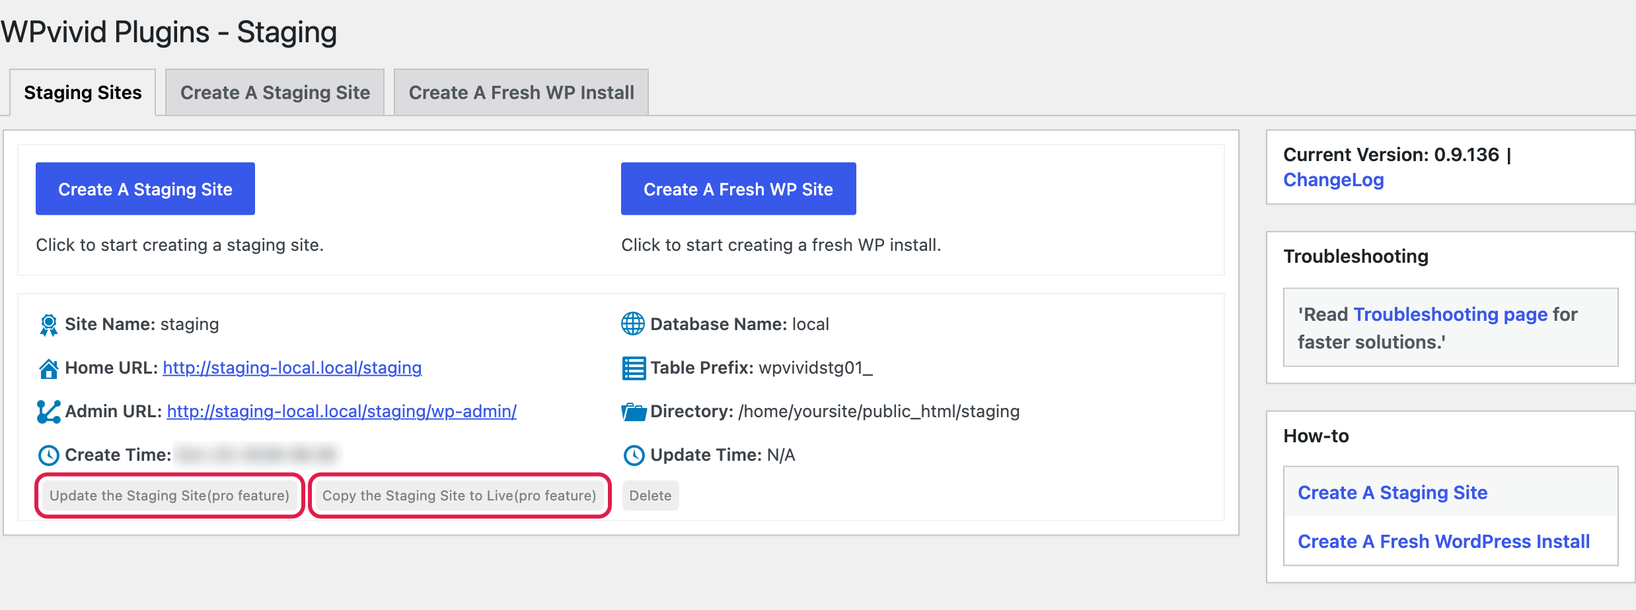Click the blue Create A Fresh WP Site button
This screenshot has height=610, width=1636.
coord(739,189)
